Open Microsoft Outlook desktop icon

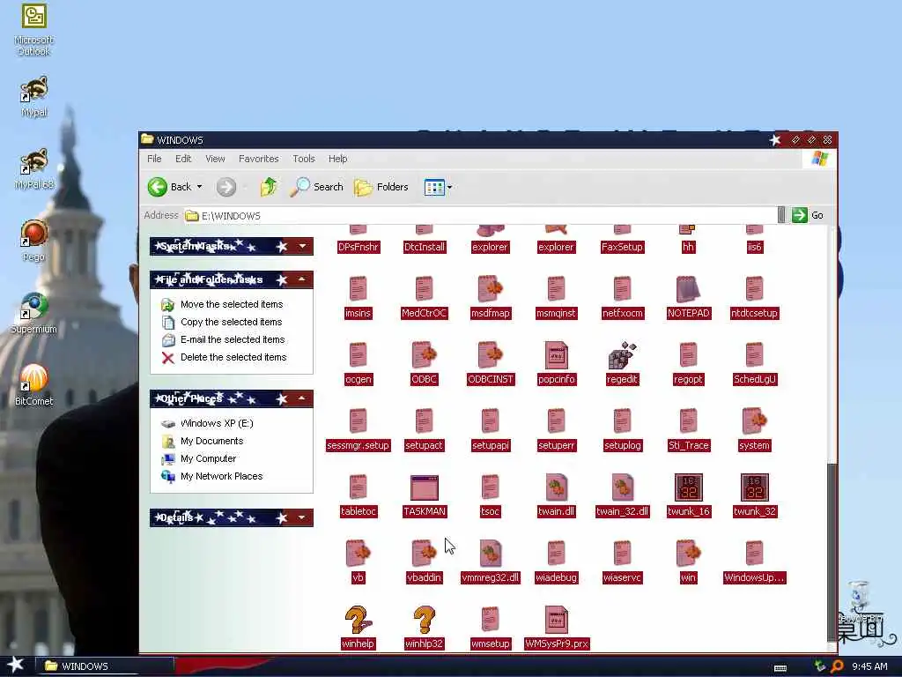click(34, 30)
